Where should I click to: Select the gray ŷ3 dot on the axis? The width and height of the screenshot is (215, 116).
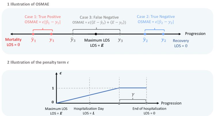73,34
